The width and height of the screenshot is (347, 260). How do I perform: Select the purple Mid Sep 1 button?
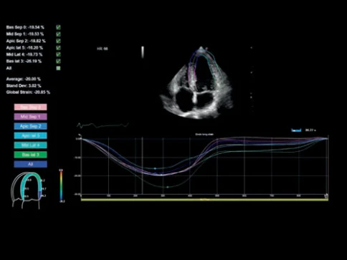click(31, 117)
